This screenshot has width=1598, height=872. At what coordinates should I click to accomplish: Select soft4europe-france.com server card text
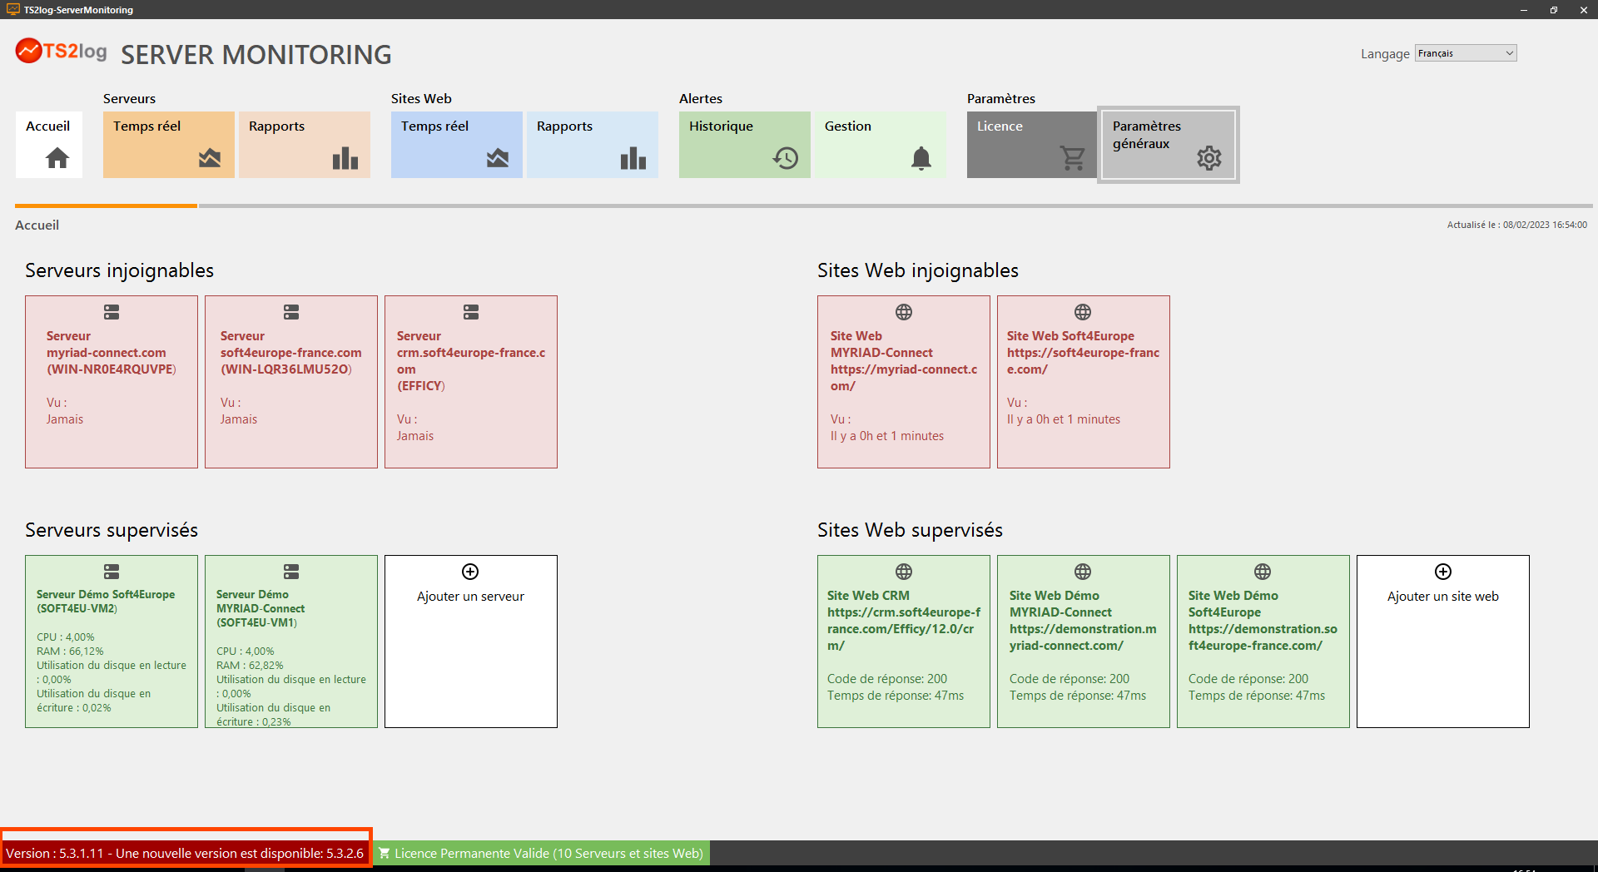coord(290,353)
